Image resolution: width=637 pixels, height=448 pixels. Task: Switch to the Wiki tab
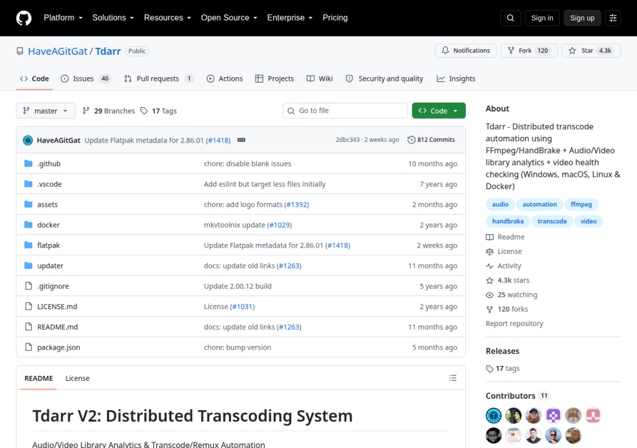tap(320, 79)
